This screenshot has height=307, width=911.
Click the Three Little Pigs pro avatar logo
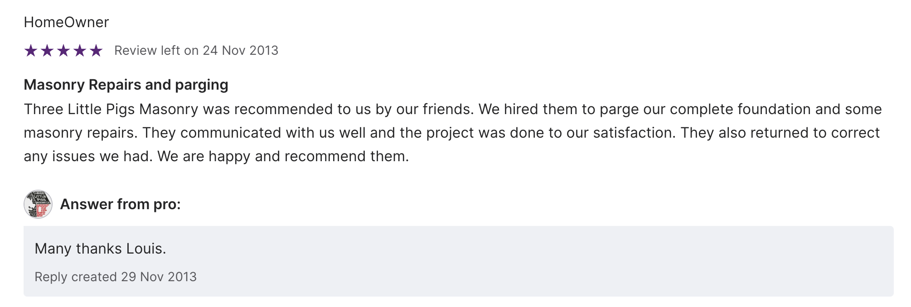pos(38,204)
